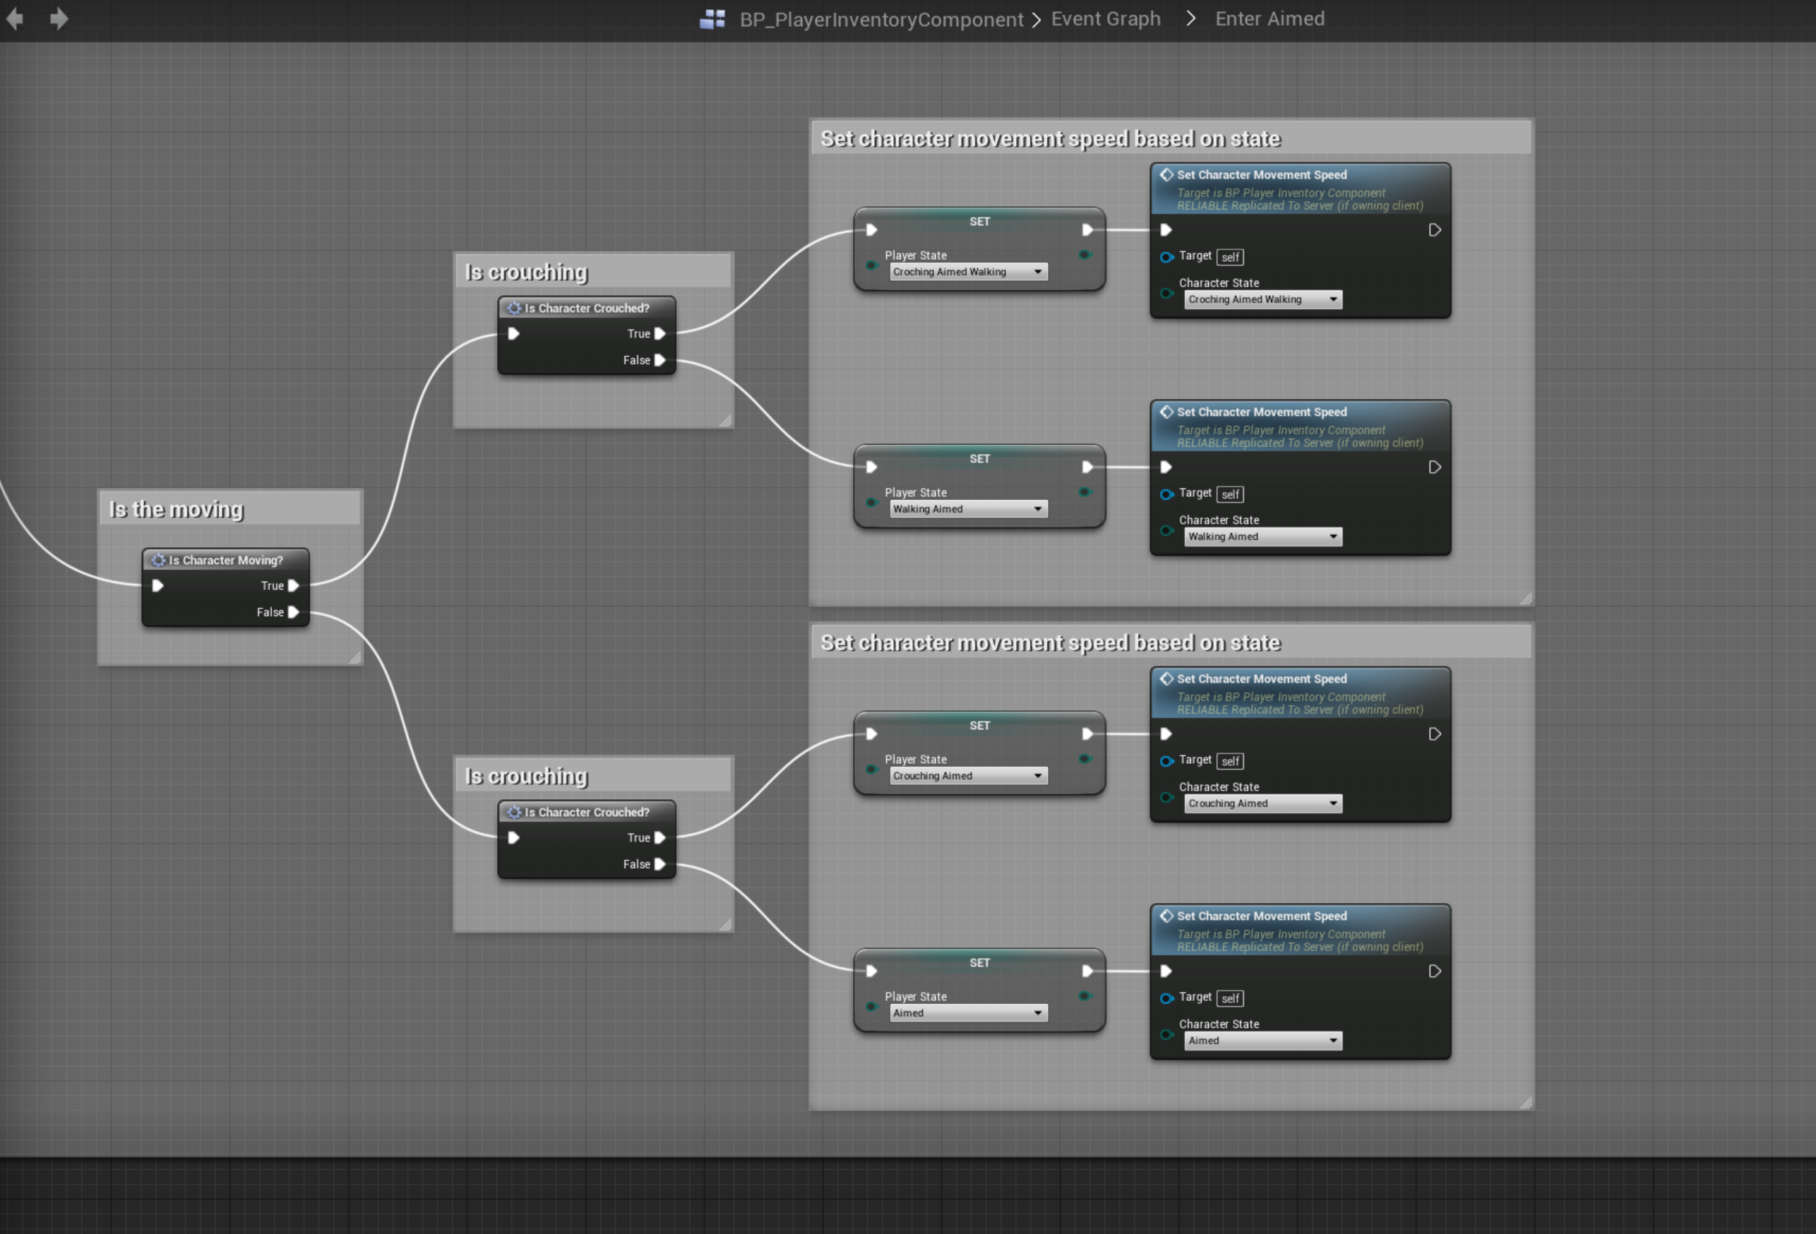1816x1234 pixels.
Task: Select the Enter Aimed breadcrumb item
Action: click(1269, 19)
